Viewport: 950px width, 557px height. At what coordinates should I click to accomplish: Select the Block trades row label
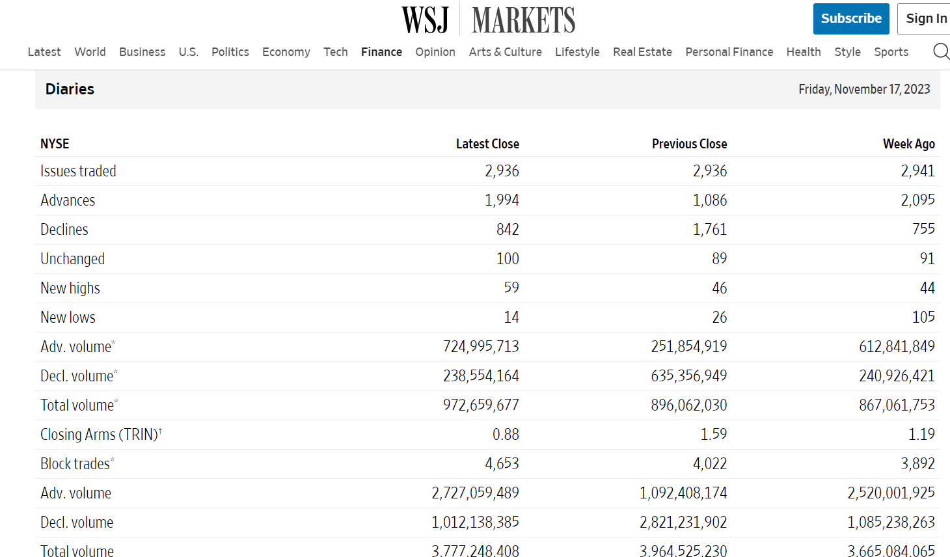click(x=77, y=464)
